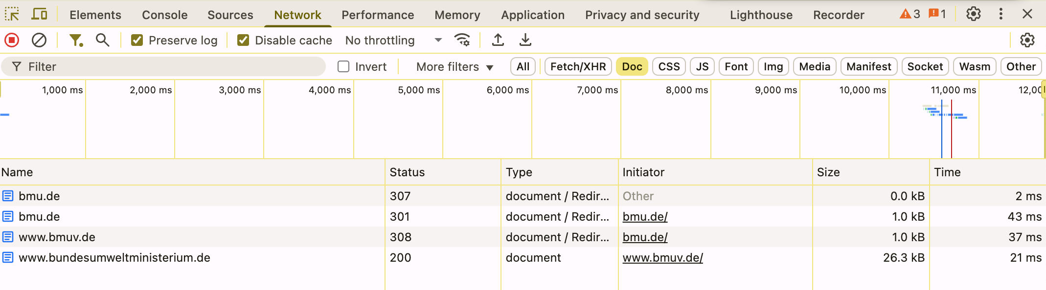Open network conditions wifi icon
Viewport: 1046px width, 290px height.
tap(462, 40)
